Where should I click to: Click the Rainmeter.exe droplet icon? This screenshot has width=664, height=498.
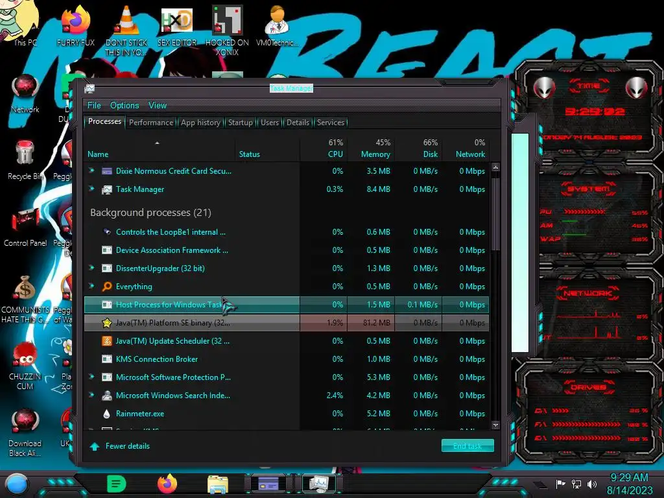pyautogui.click(x=107, y=414)
